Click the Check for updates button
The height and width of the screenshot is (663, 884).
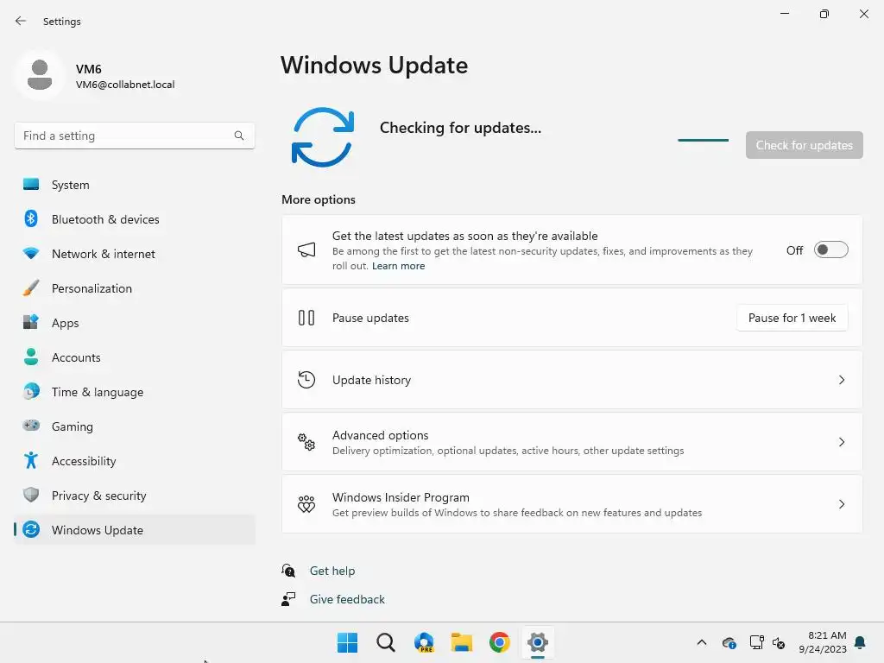tap(804, 145)
